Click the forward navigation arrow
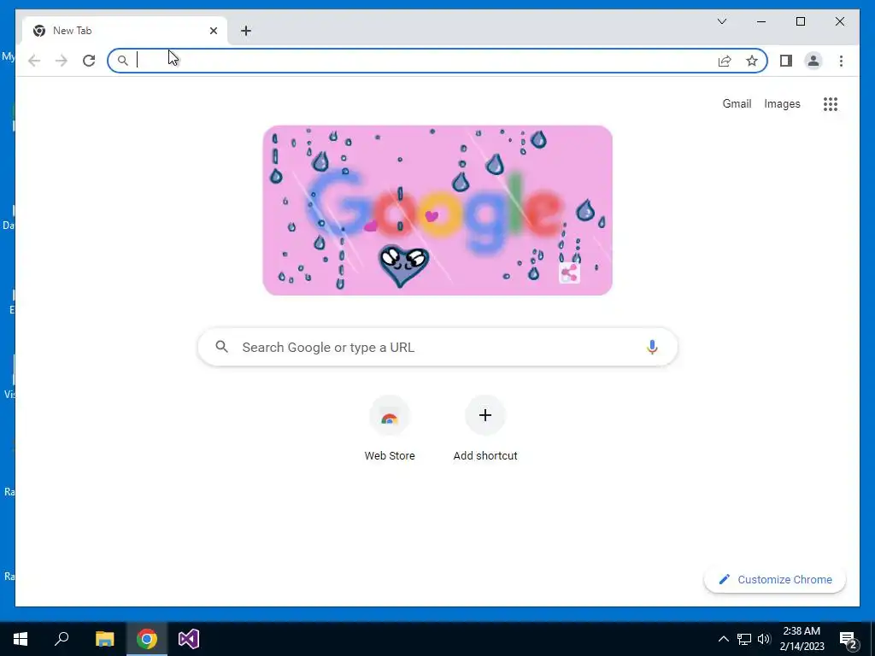This screenshot has height=656, width=875. click(62, 61)
